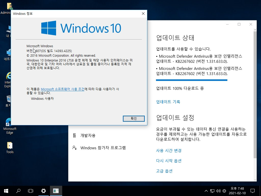Image resolution: width=261 pixels, height=196 pixels.
Task: Open 다시 시작 옵션 link
Action: 169,161
